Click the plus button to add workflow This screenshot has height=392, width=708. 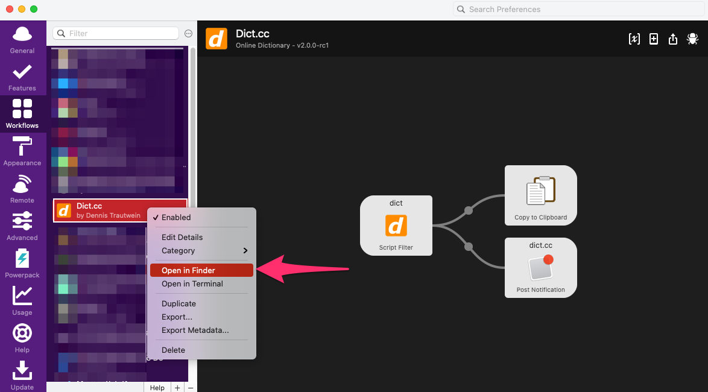[177, 388]
